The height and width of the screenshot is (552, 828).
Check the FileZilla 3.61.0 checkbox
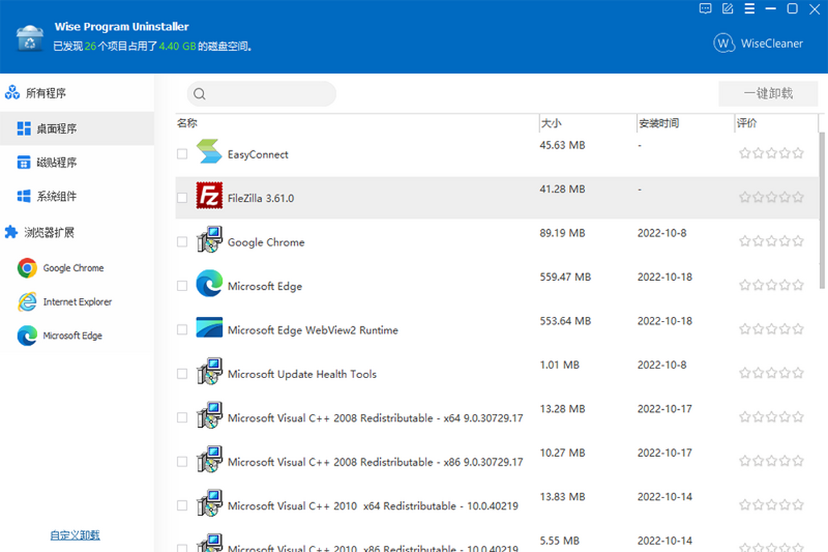click(182, 198)
